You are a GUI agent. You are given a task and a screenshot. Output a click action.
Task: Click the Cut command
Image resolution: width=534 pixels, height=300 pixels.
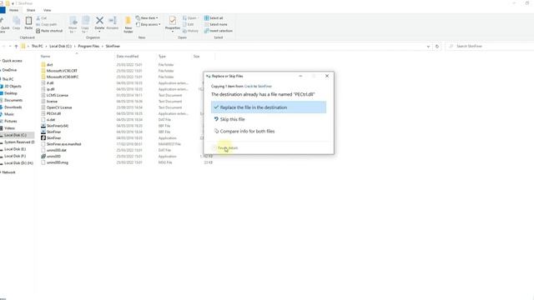click(x=42, y=18)
